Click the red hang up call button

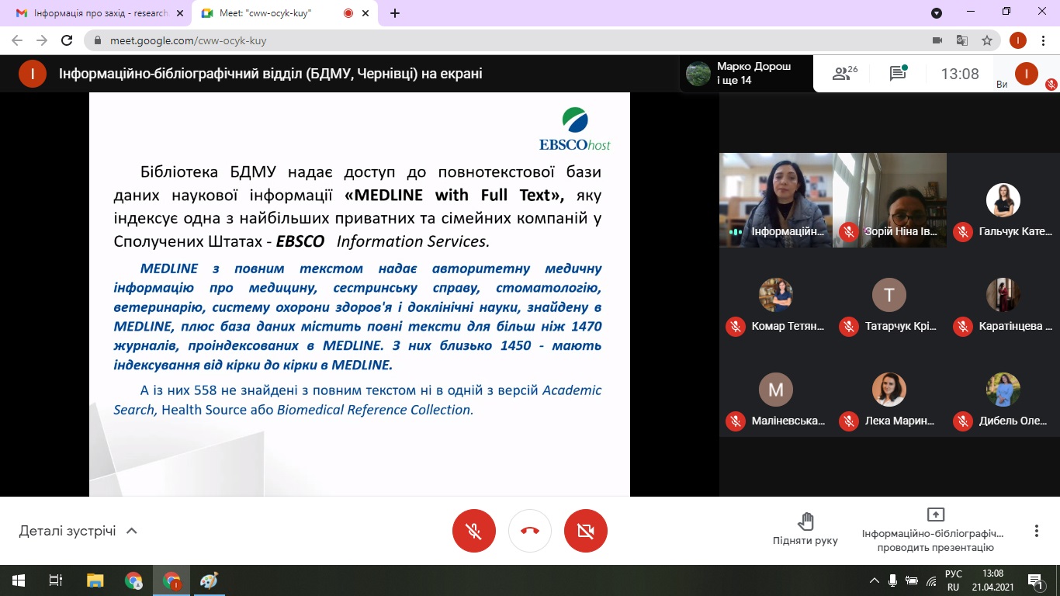530,531
